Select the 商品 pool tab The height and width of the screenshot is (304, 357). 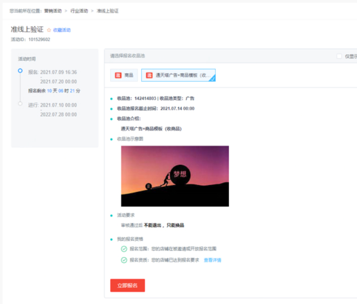point(123,75)
